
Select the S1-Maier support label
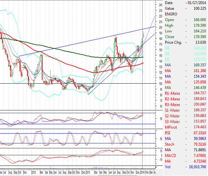coord(172,110)
